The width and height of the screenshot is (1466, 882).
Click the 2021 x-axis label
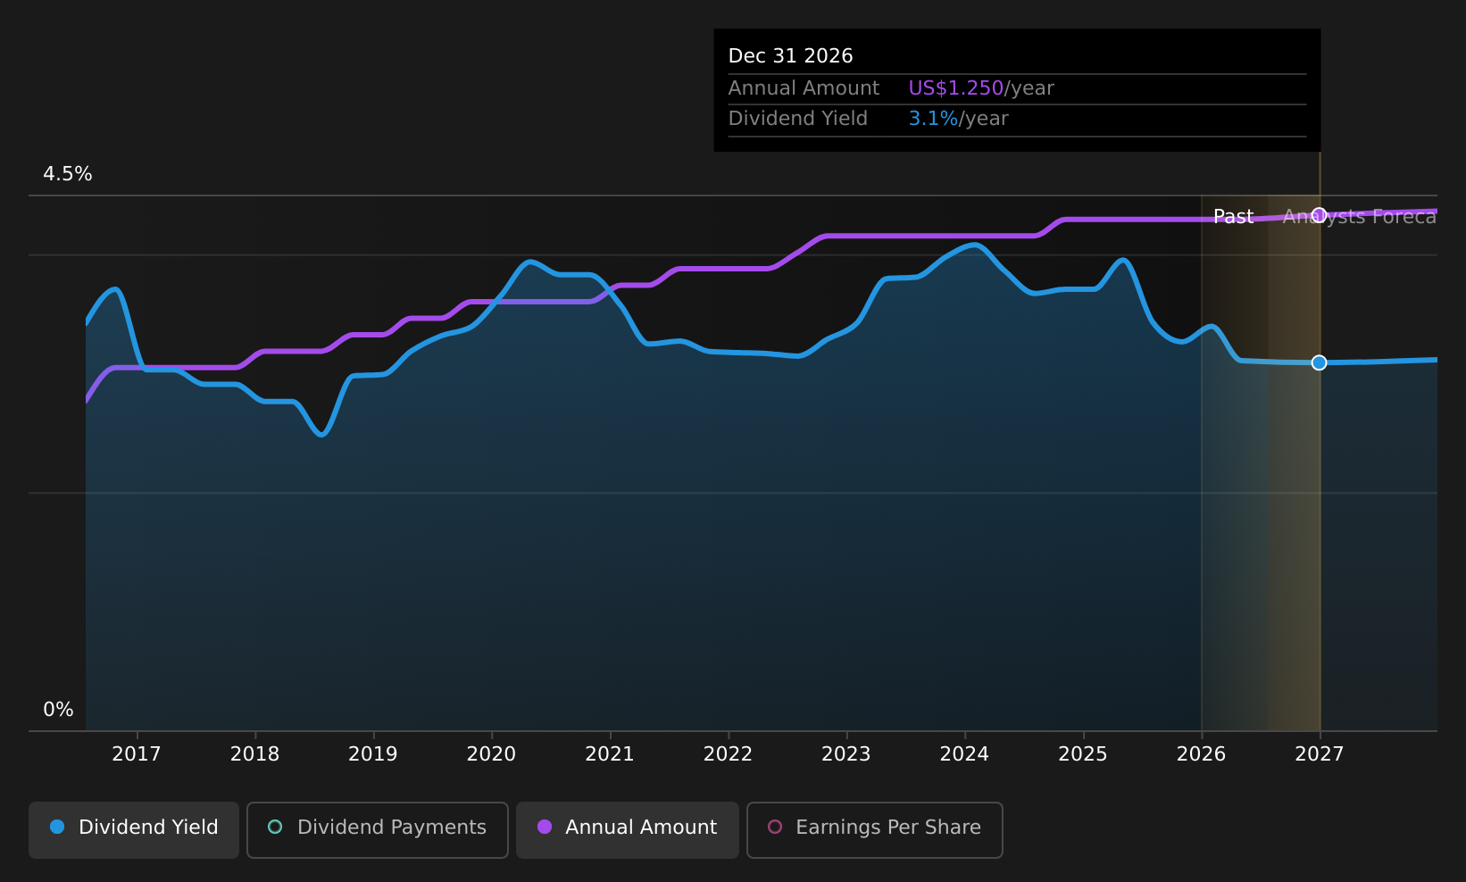[x=610, y=754]
